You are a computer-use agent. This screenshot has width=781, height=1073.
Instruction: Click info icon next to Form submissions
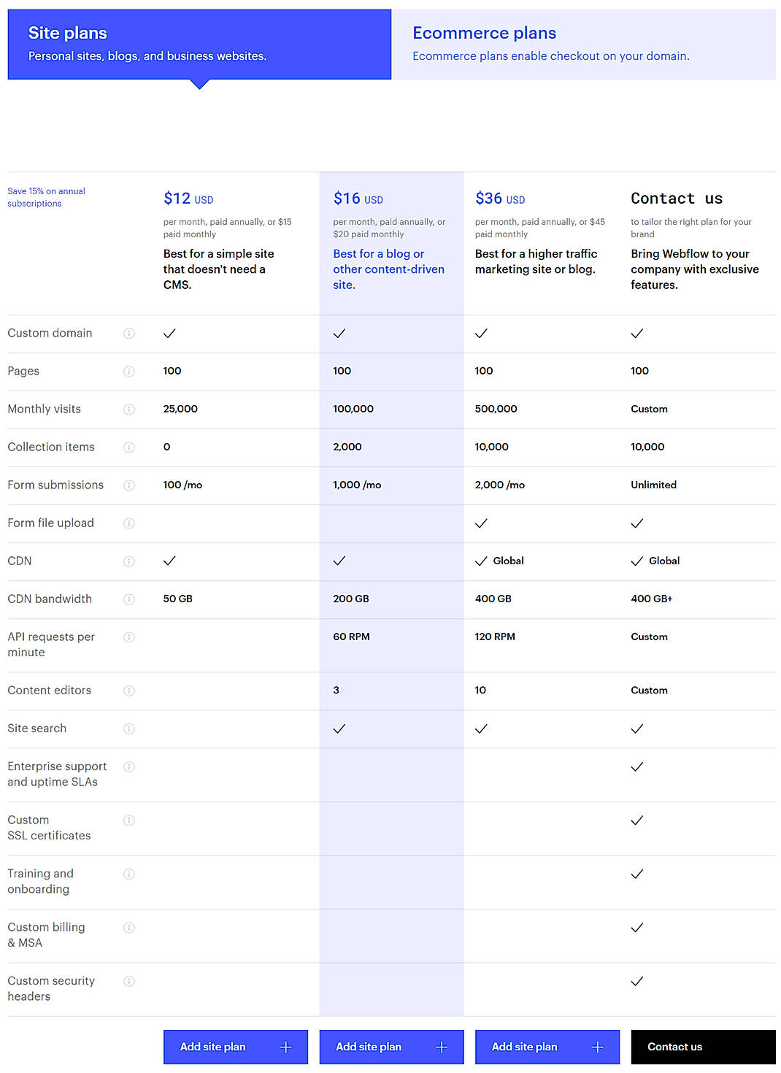click(129, 485)
